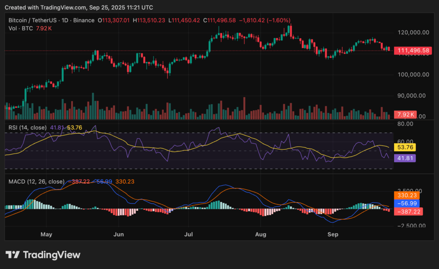439x269 pixels.
Task: Click the orange 330.23 MACD value tag
Action: 406,195
